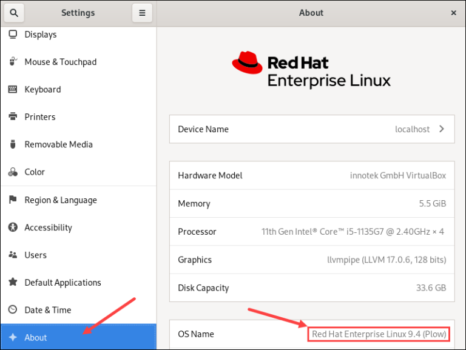Open the Printers panel
The image size is (466, 350).
78,116
